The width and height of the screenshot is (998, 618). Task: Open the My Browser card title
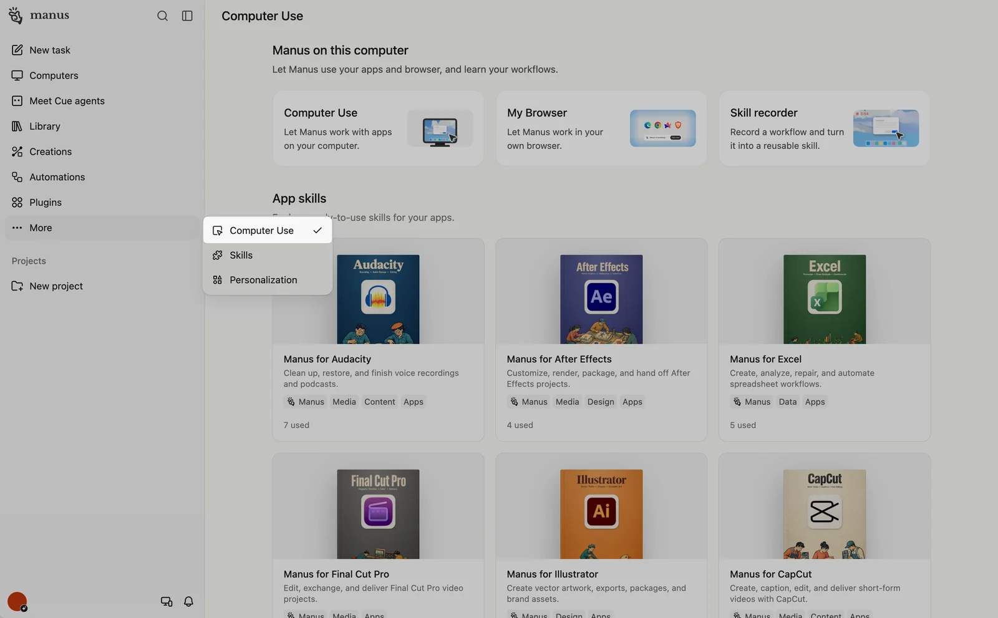tap(537, 113)
